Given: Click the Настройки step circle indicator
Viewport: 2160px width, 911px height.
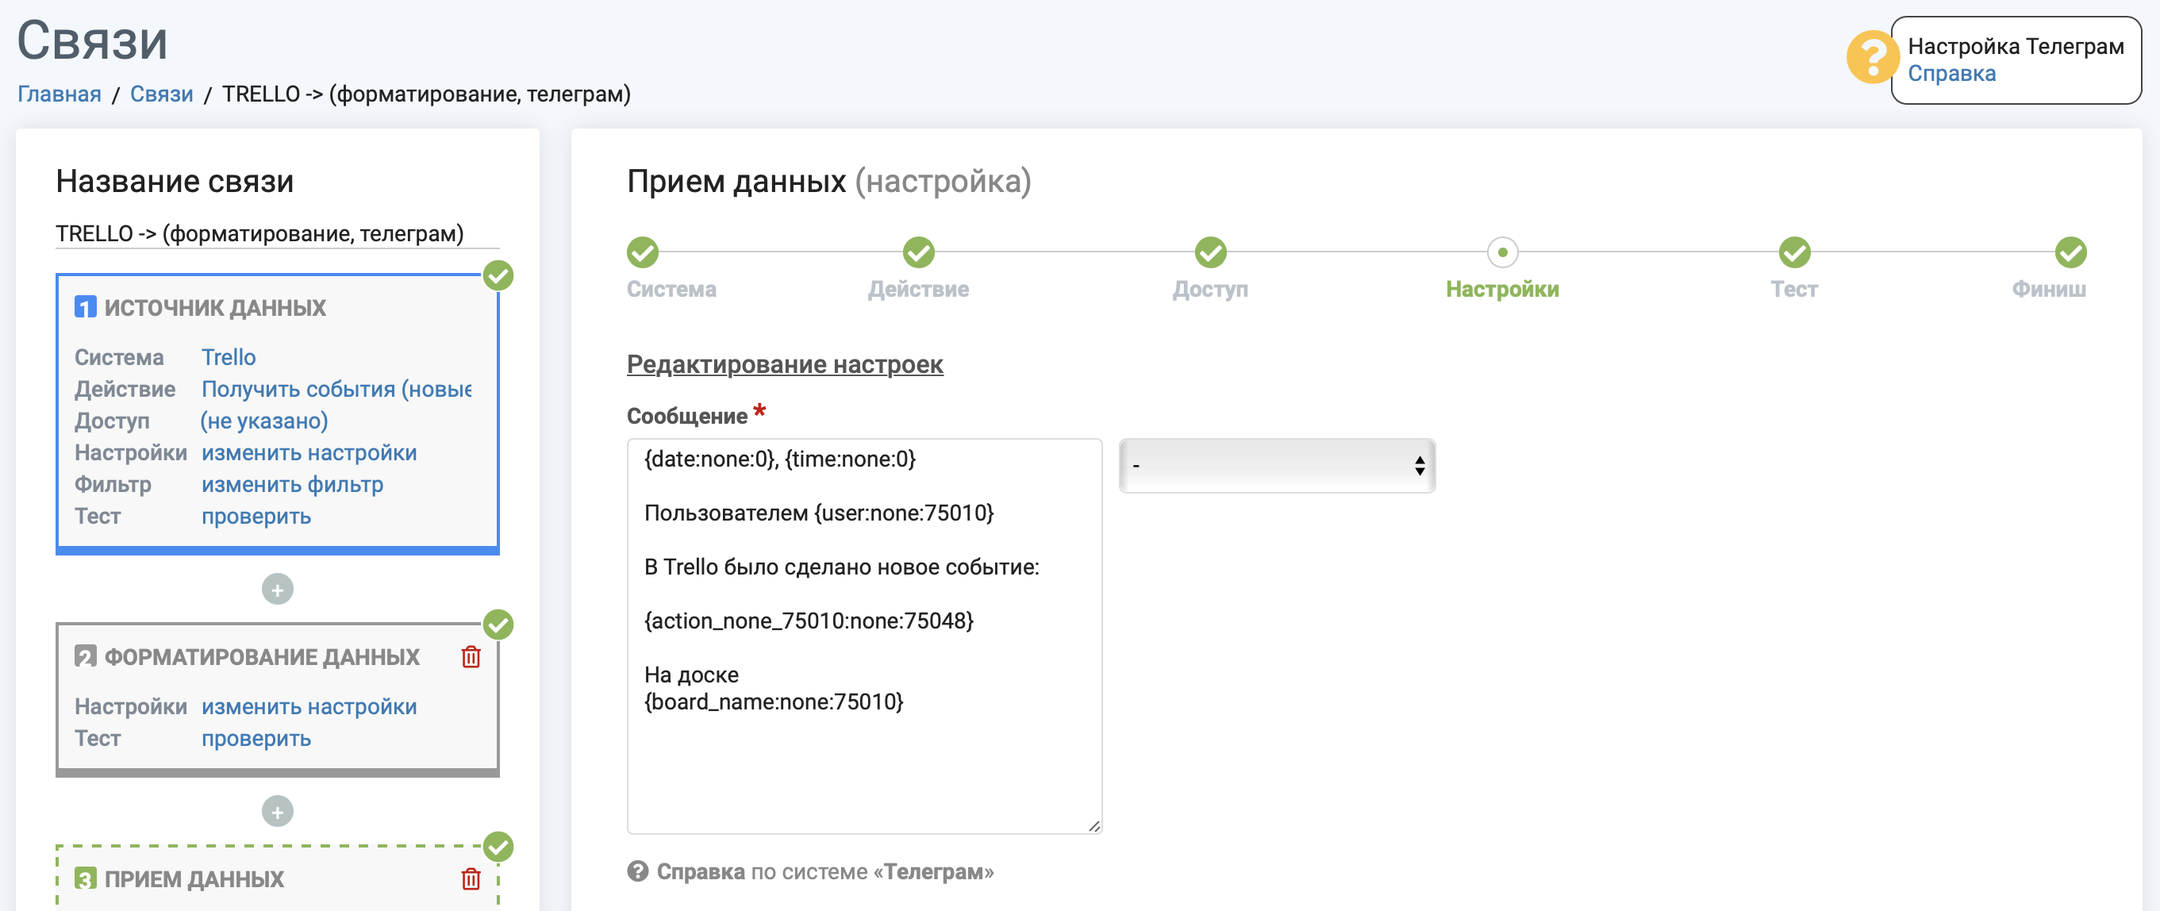Looking at the screenshot, I should (1503, 252).
